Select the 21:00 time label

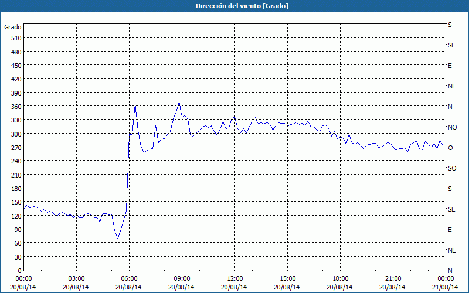[393, 279]
